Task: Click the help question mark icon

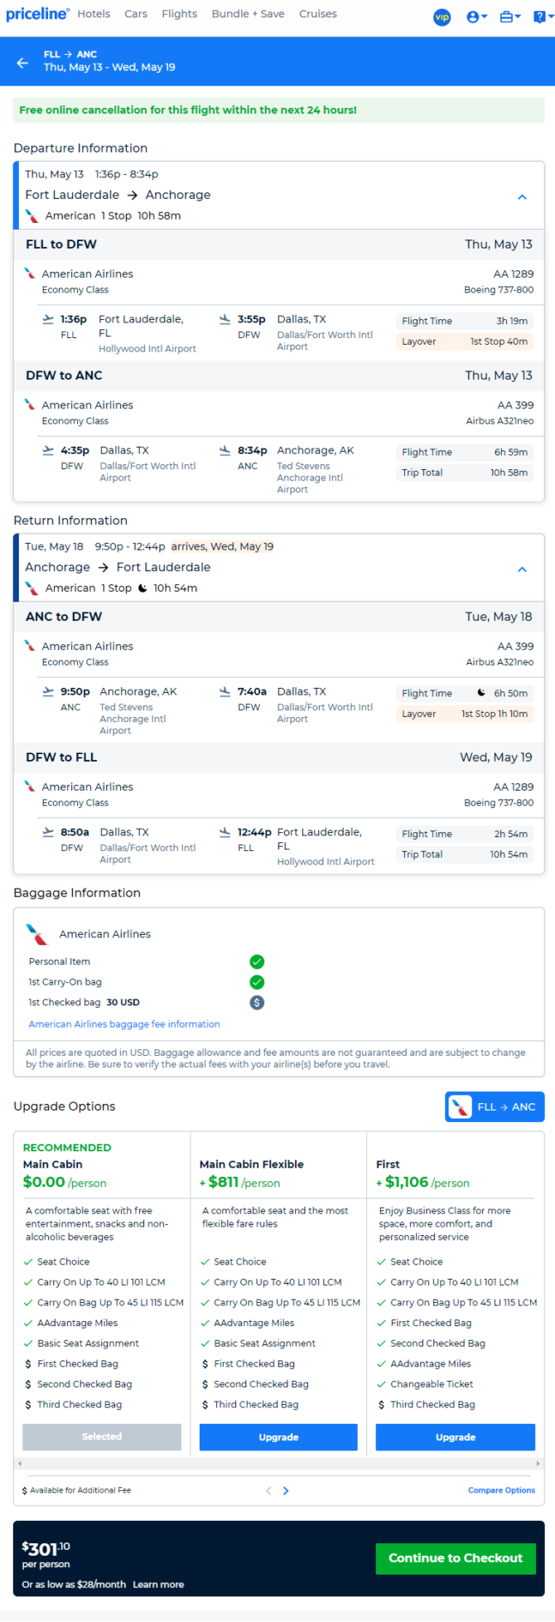Action: 543,17
